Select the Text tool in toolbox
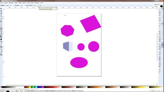 point(1,39)
